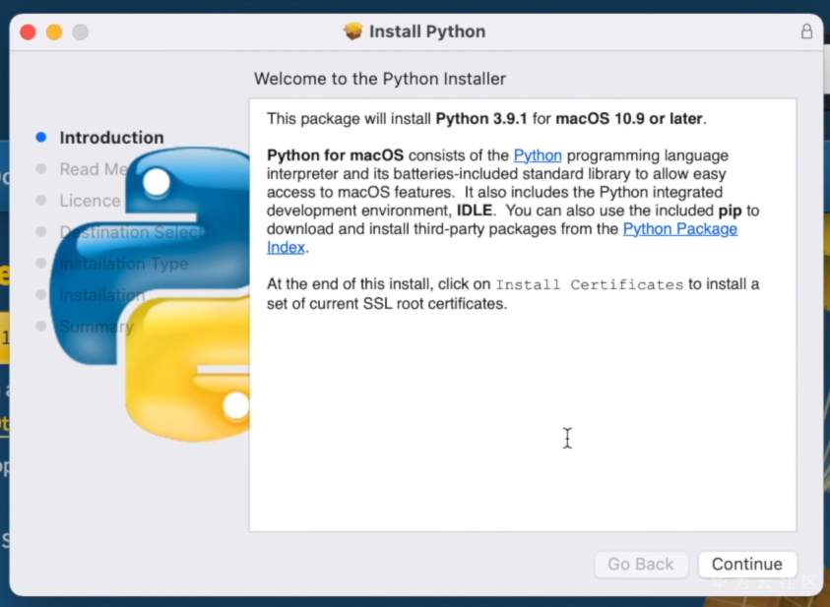This screenshot has height=607, width=830.
Task: Minimize the installer with yellow button
Action: click(54, 32)
